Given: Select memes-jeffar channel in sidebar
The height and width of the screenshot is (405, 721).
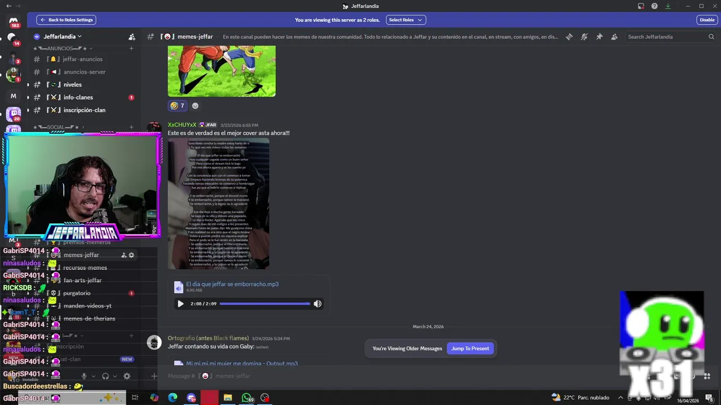Looking at the screenshot, I should click(x=83, y=255).
